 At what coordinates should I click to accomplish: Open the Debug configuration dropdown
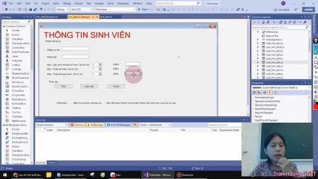coord(62,9)
